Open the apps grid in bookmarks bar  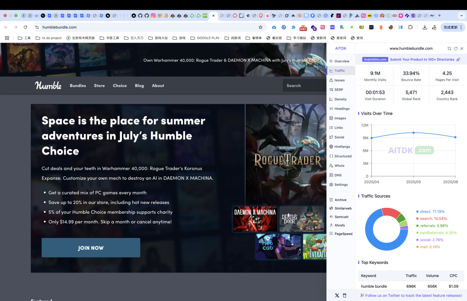tap(7, 38)
